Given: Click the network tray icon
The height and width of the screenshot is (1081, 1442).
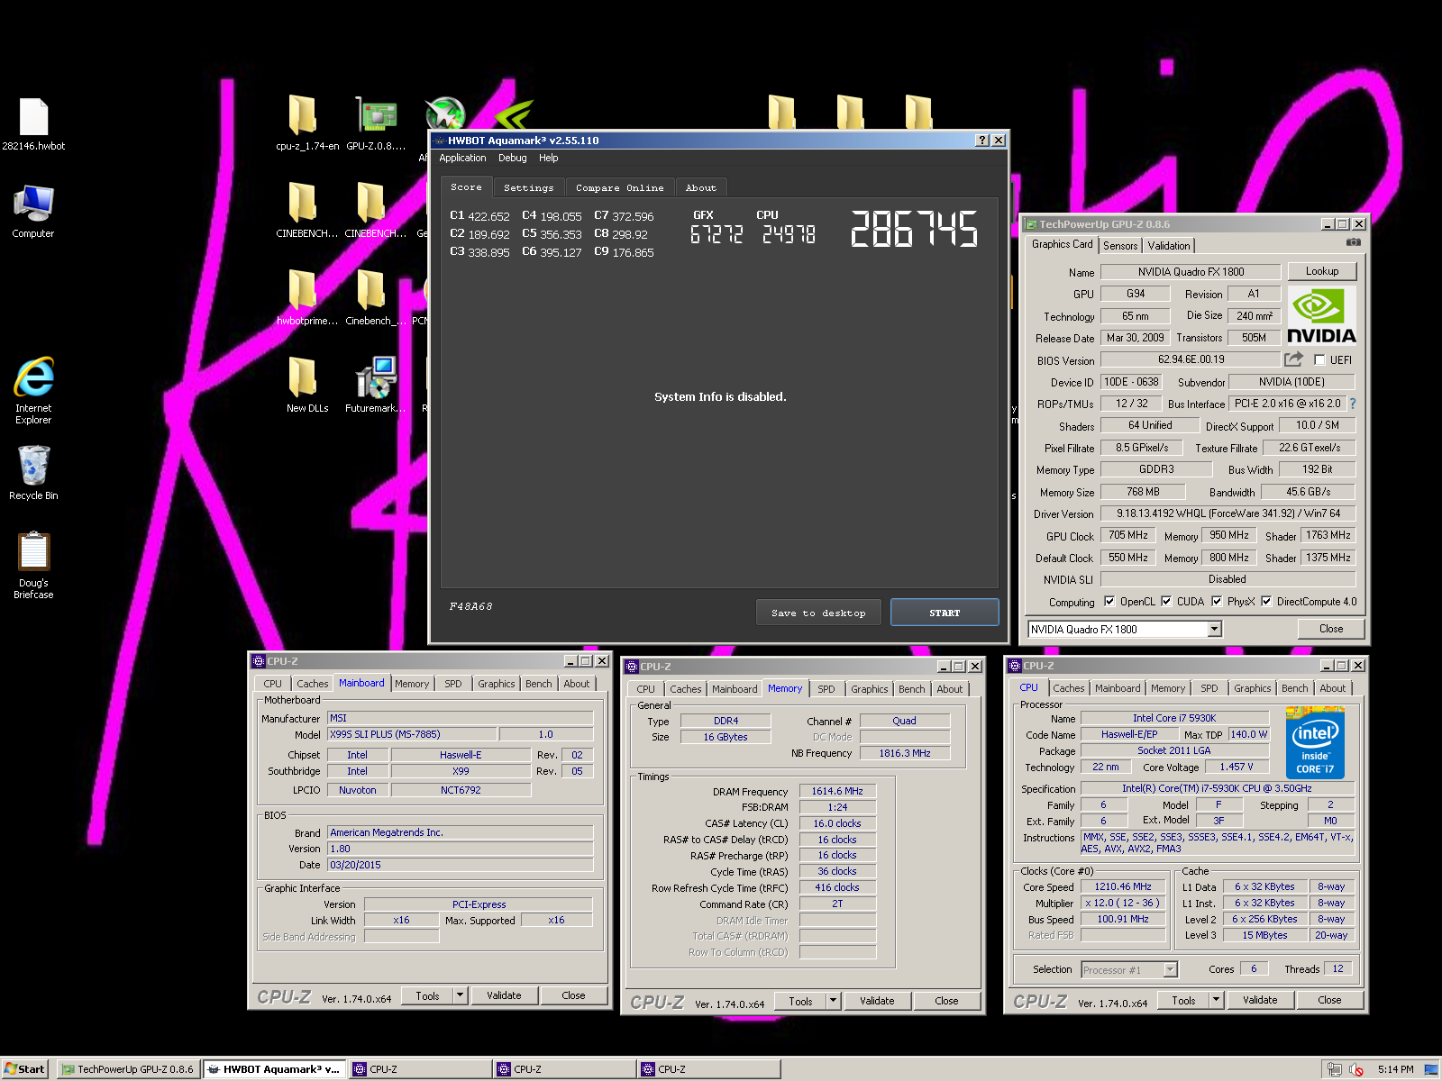Looking at the screenshot, I should [1335, 1069].
